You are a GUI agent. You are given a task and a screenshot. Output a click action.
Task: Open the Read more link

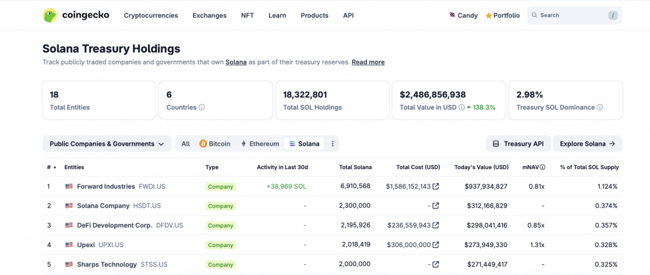click(x=368, y=62)
